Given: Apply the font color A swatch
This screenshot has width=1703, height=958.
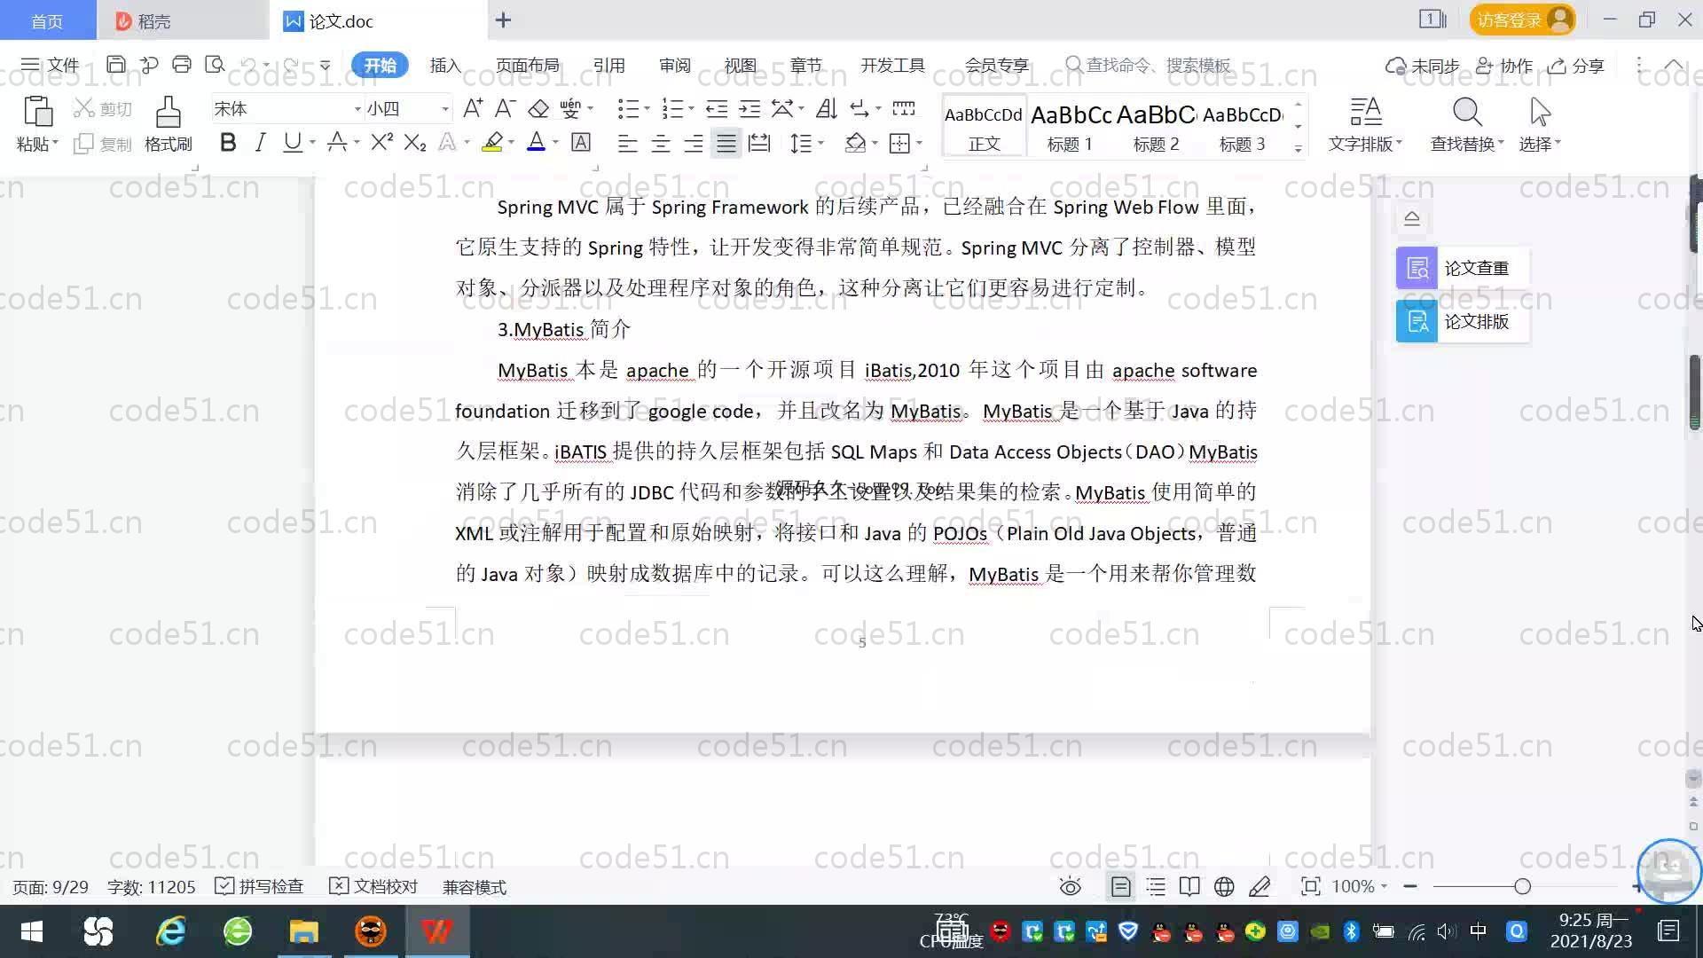Looking at the screenshot, I should 536,142.
